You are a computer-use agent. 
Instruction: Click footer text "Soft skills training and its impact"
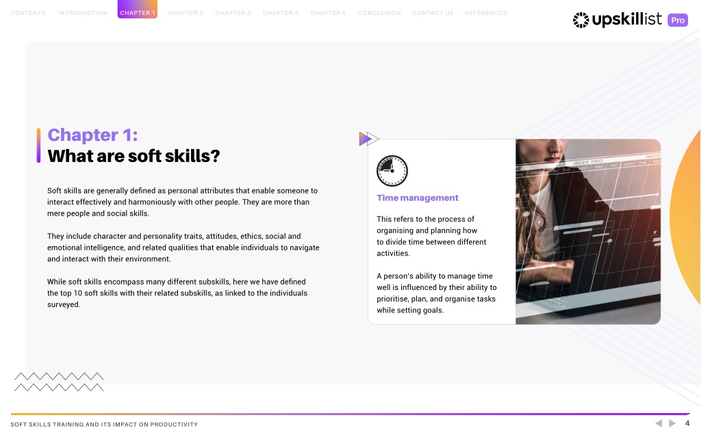tap(104, 425)
